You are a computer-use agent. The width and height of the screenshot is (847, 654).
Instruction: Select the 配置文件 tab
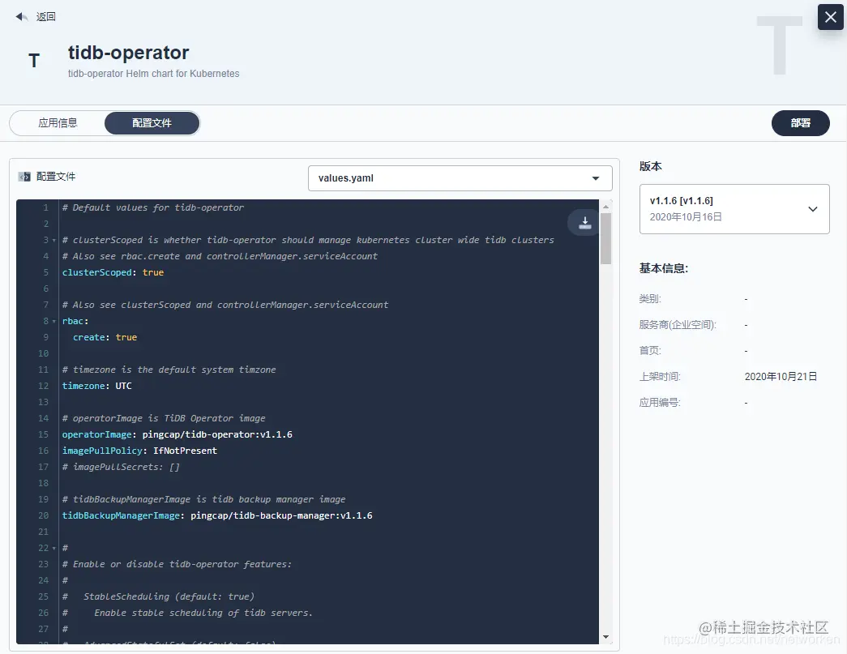pos(152,123)
